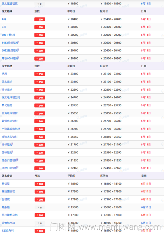Image resolution: width=164 pixels, height=234 pixels.
Task: Open the 易拉罐铝锭 link
Action: [8, 192]
